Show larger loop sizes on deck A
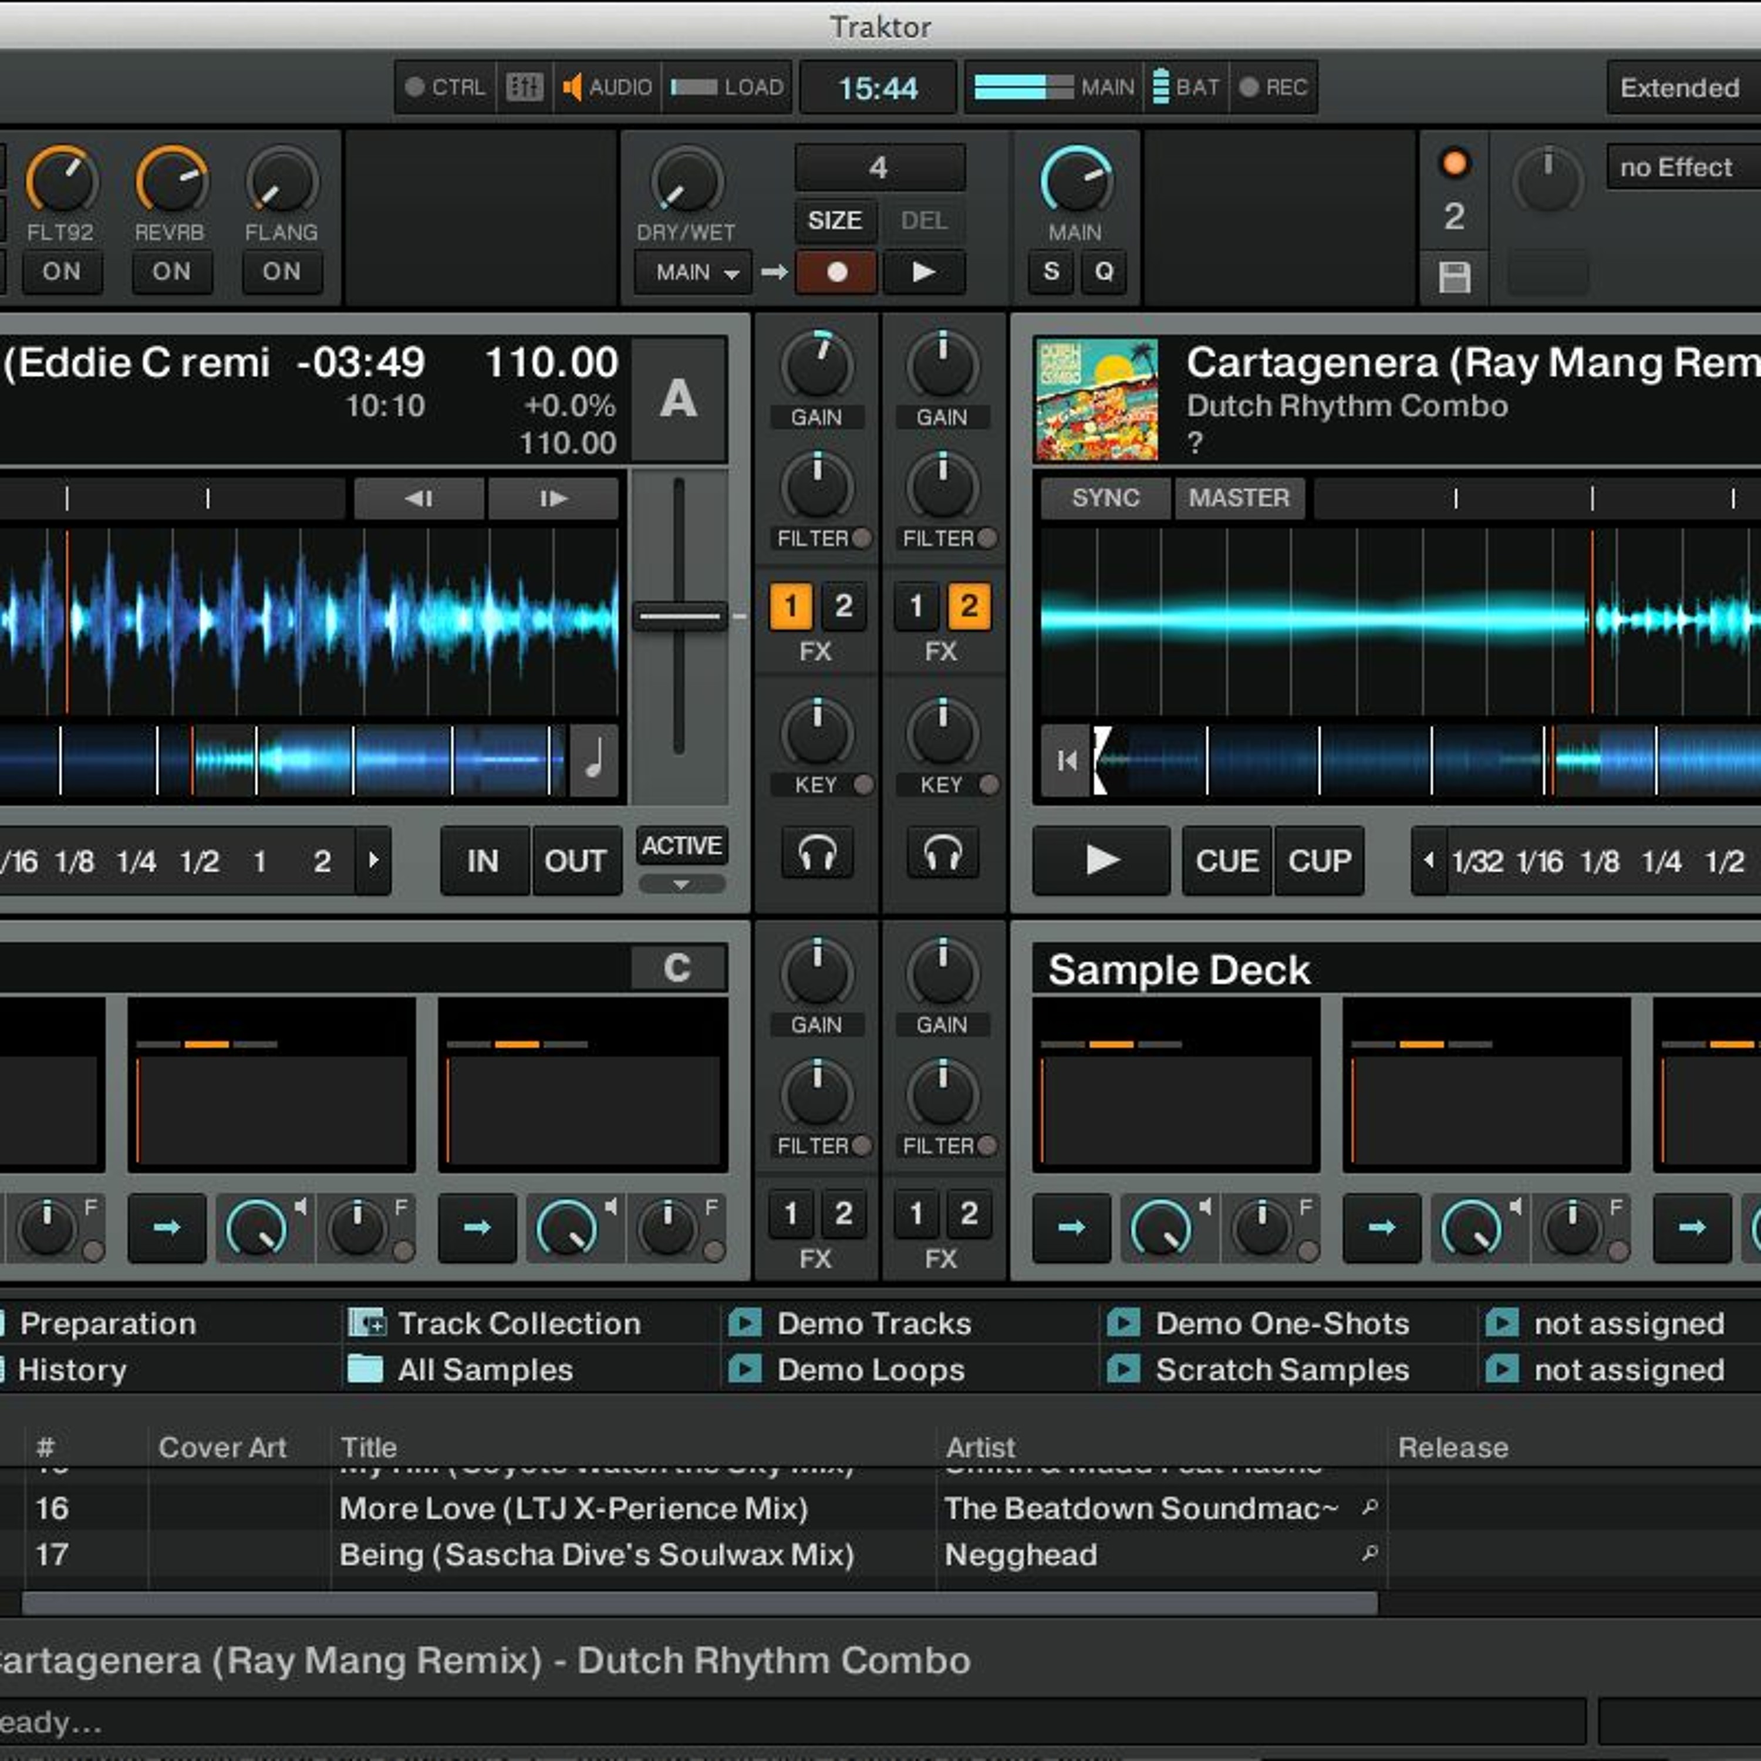 click(373, 861)
